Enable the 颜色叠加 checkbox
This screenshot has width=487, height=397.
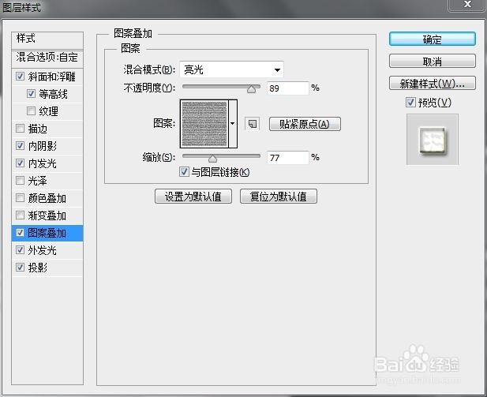(x=21, y=198)
